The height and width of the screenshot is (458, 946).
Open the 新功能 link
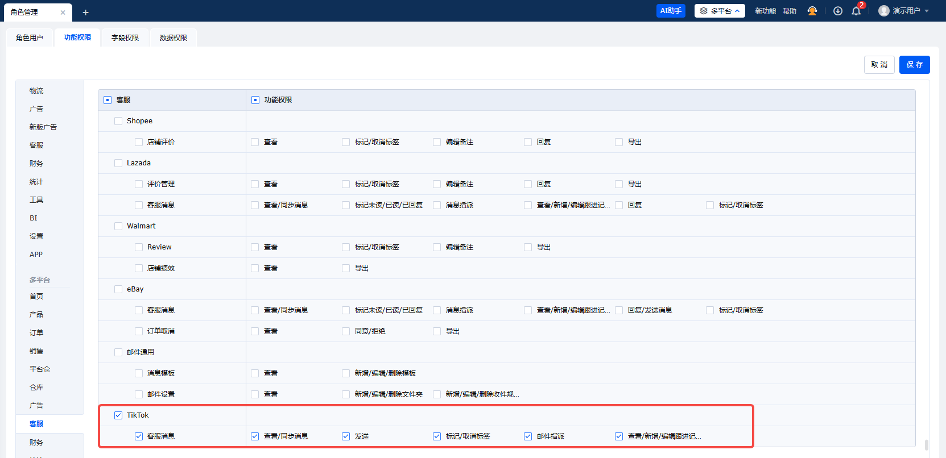point(765,11)
